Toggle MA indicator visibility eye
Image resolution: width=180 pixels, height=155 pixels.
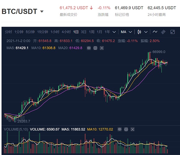89,48
